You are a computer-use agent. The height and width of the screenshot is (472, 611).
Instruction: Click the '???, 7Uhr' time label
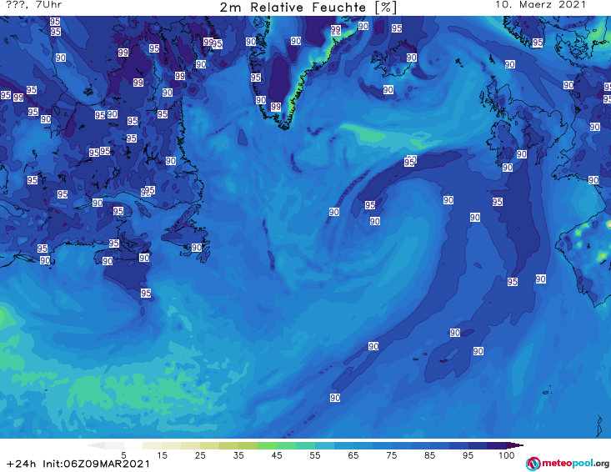point(34,5)
